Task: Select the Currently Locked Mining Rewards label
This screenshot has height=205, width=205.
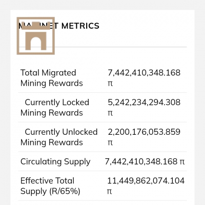Action: click(x=55, y=108)
